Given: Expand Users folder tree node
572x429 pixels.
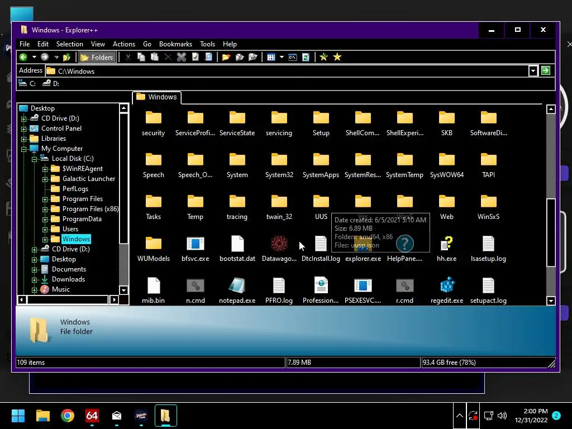Looking at the screenshot, I should pos(45,230).
